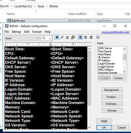Toggle Underline formatting button
The height and width of the screenshot is (133, 131).
67,37
